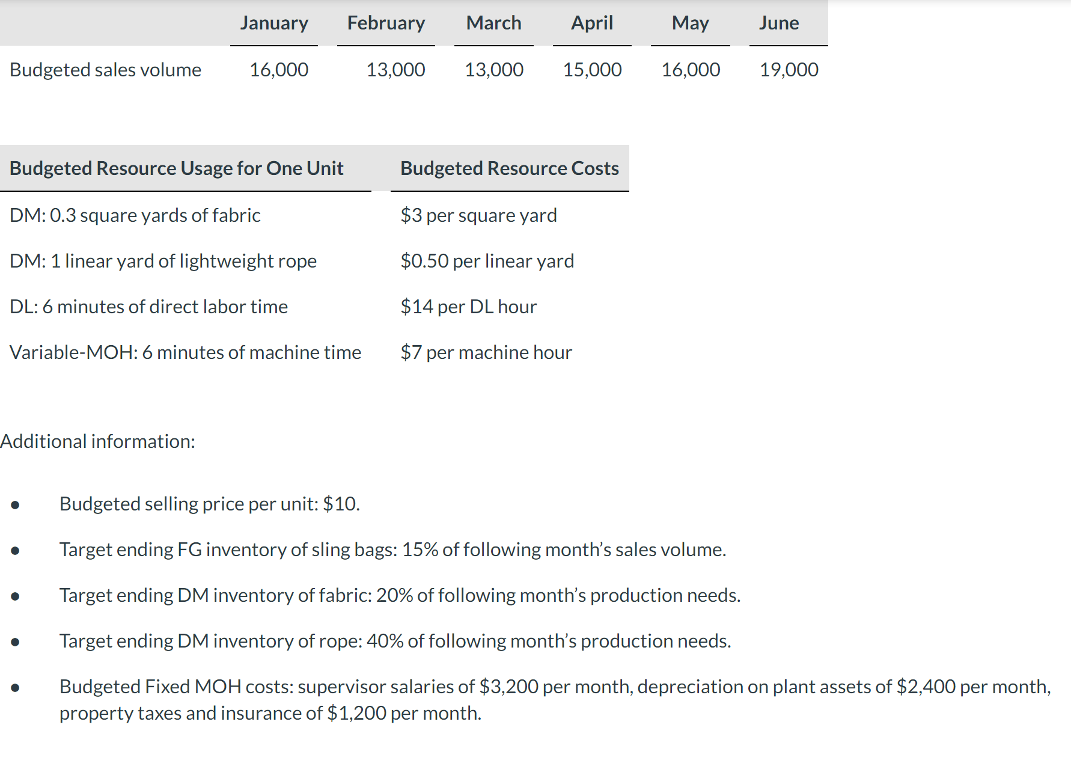The height and width of the screenshot is (778, 1071).
Task: Select the $14 per DL hour cost
Action: [468, 307]
